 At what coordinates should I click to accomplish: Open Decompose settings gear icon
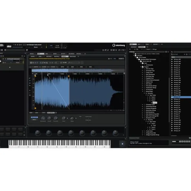[56, 113]
